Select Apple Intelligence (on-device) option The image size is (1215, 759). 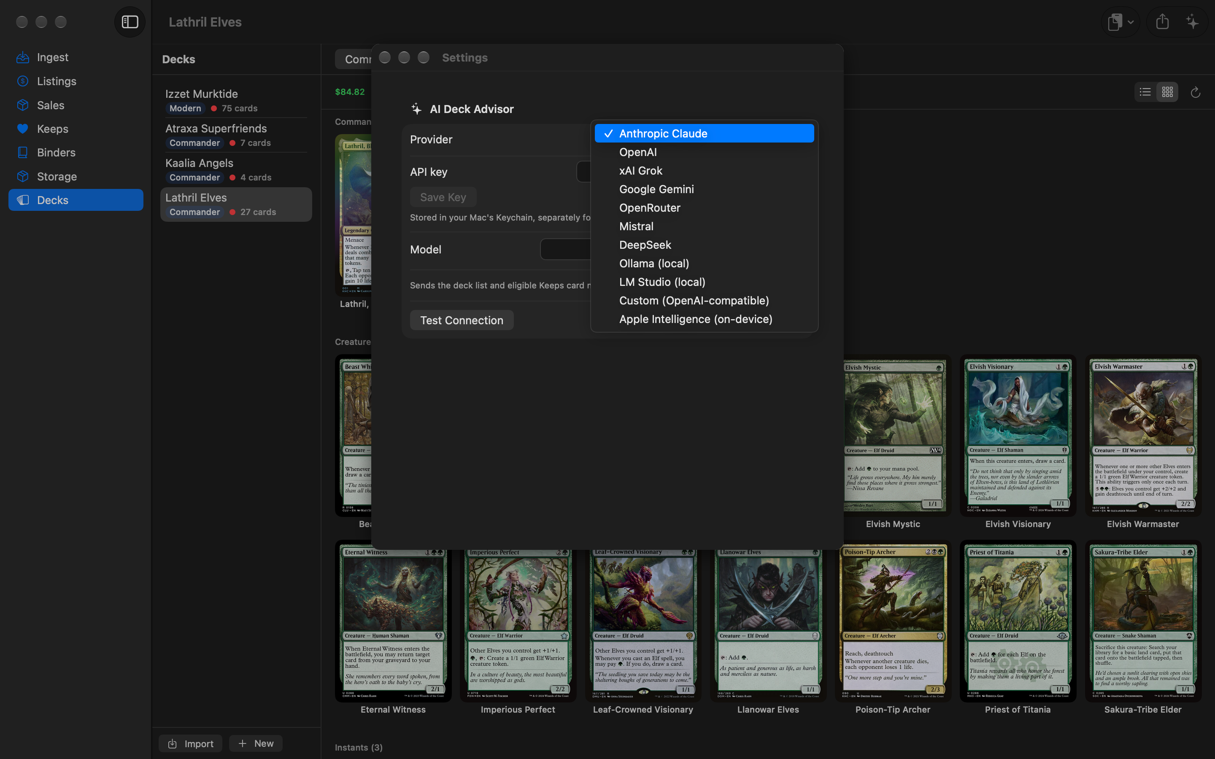[x=704, y=319]
